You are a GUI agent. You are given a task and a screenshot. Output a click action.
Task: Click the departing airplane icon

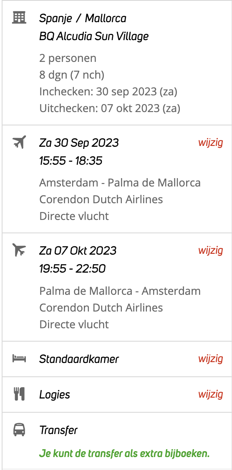point(19,142)
